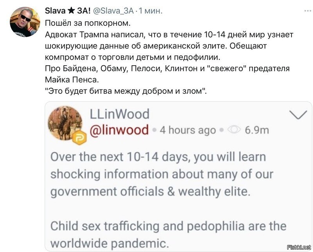Open the @Slava_ЗА handle link
The width and height of the screenshot is (313, 252).
click(x=113, y=11)
